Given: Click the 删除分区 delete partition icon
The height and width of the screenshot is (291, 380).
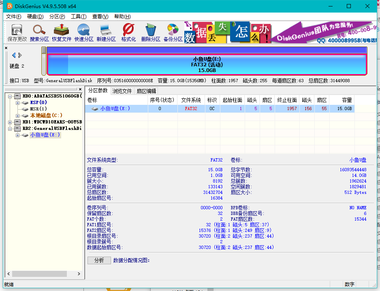Looking at the screenshot, I should [150, 32].
